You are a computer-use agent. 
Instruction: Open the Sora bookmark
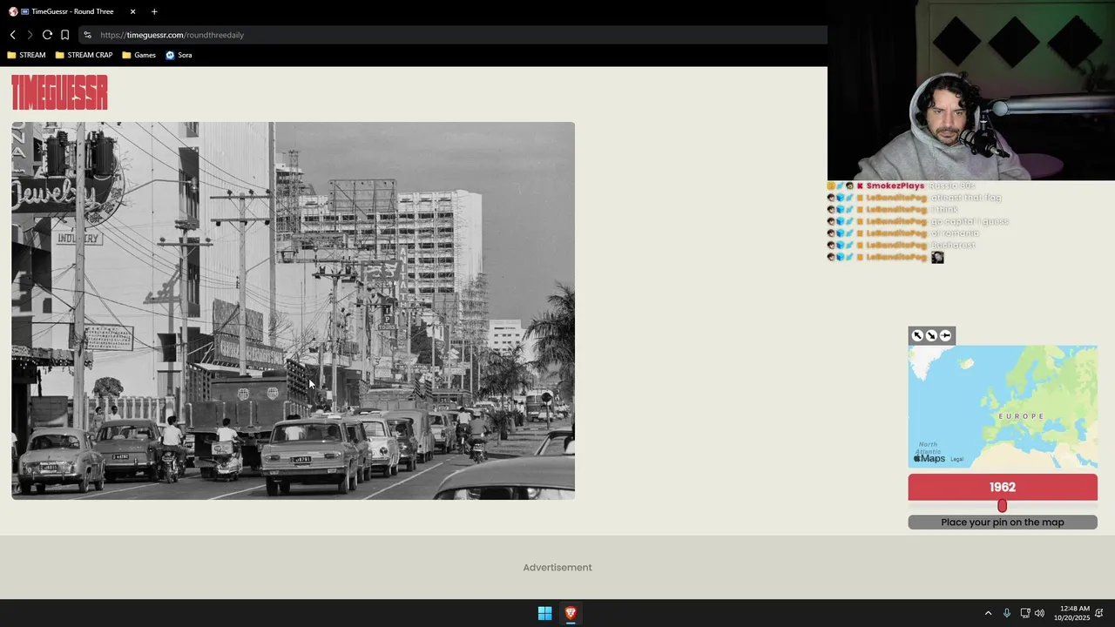click(x=179, y=55)
